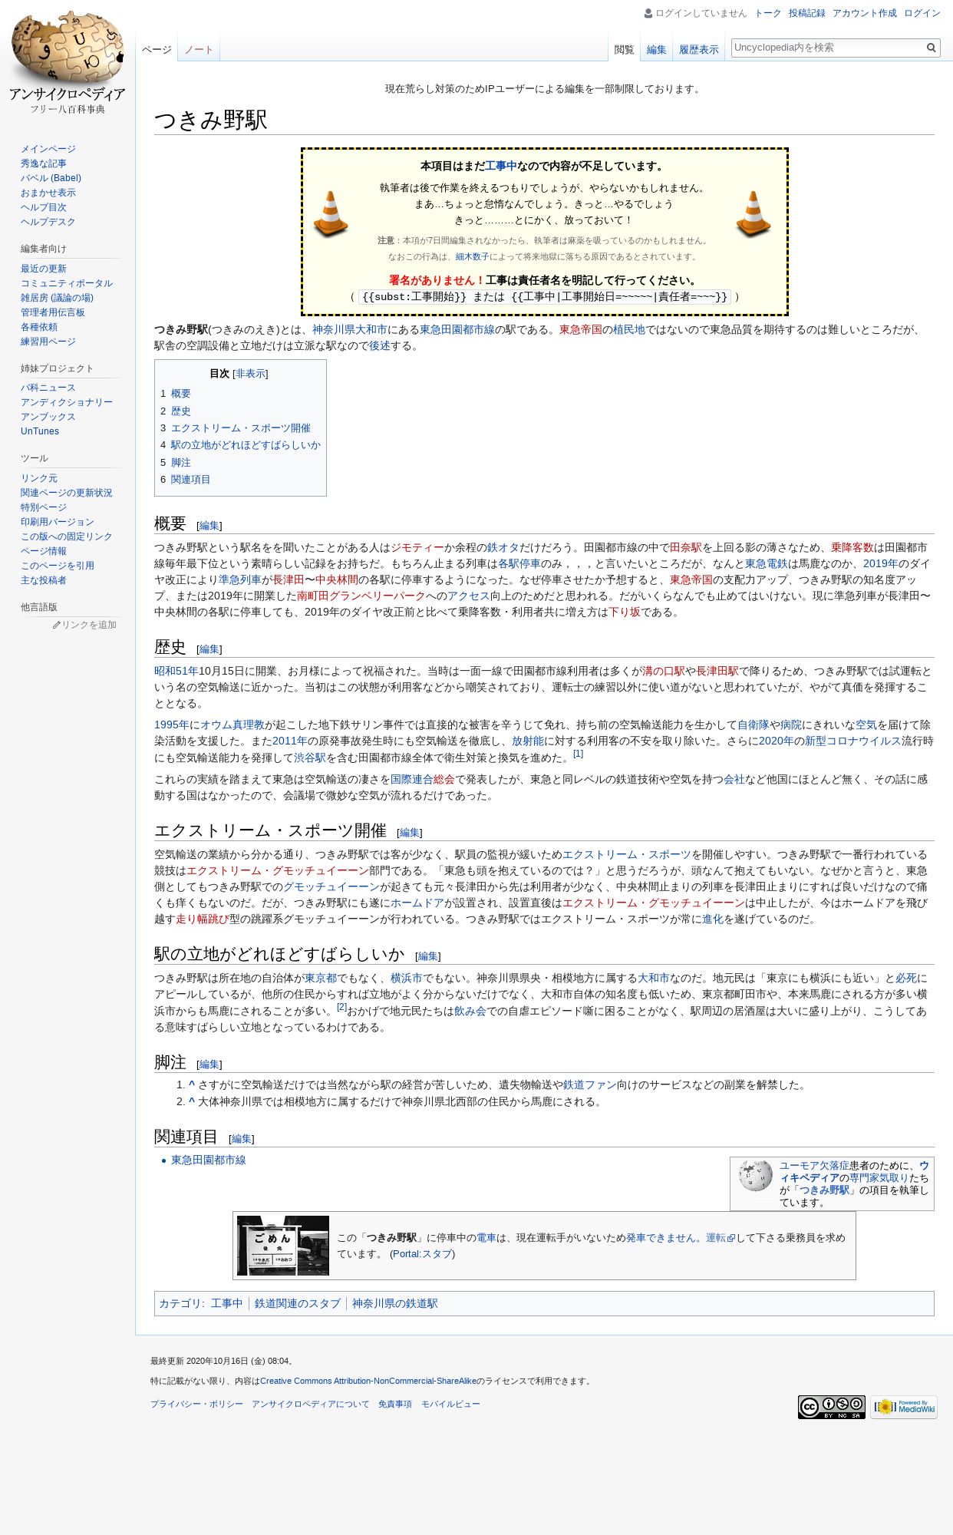The height and width of the screenshot is (1535, 953).
Task: Open 投稿記録 contributions link
Action: [x=806, y=13]
